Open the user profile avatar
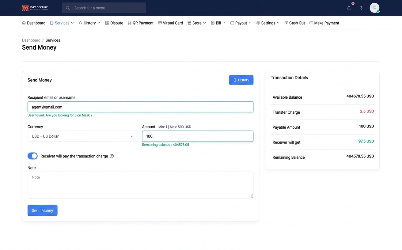The height and width of the screenshot is (250, 402). click(x=374, y=8)
